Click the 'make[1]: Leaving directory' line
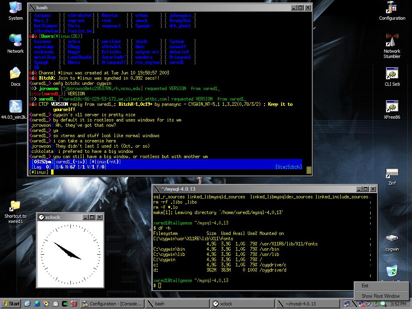Image resolution: width=412 pixels, height=309 pixels. [218, 212]
